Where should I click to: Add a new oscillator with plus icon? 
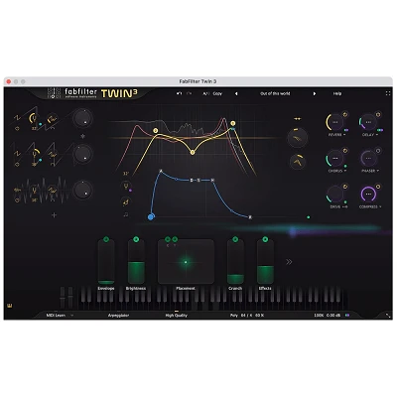(55, 215)
